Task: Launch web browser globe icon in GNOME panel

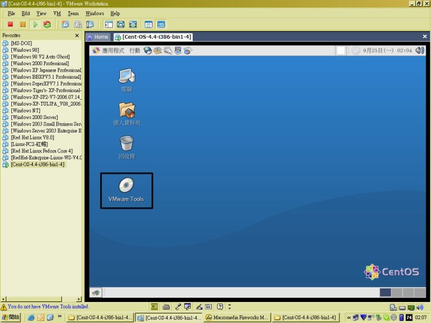Action: coord(148,51)
